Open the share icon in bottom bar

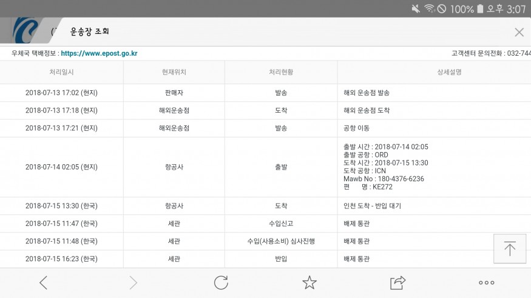tap(397, 282)
